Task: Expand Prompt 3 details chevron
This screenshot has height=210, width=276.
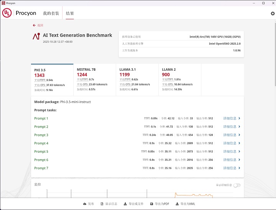Action: pos(239,135)
